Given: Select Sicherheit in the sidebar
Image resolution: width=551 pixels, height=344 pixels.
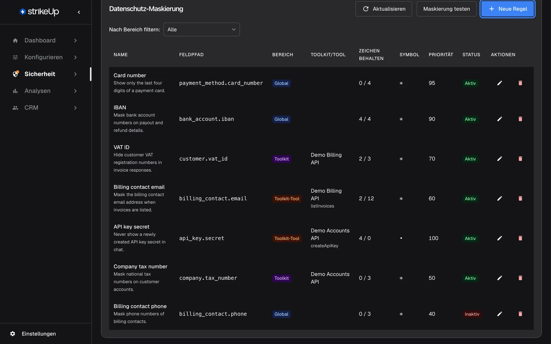Looking at the screenshot, I should pos(40,74).
